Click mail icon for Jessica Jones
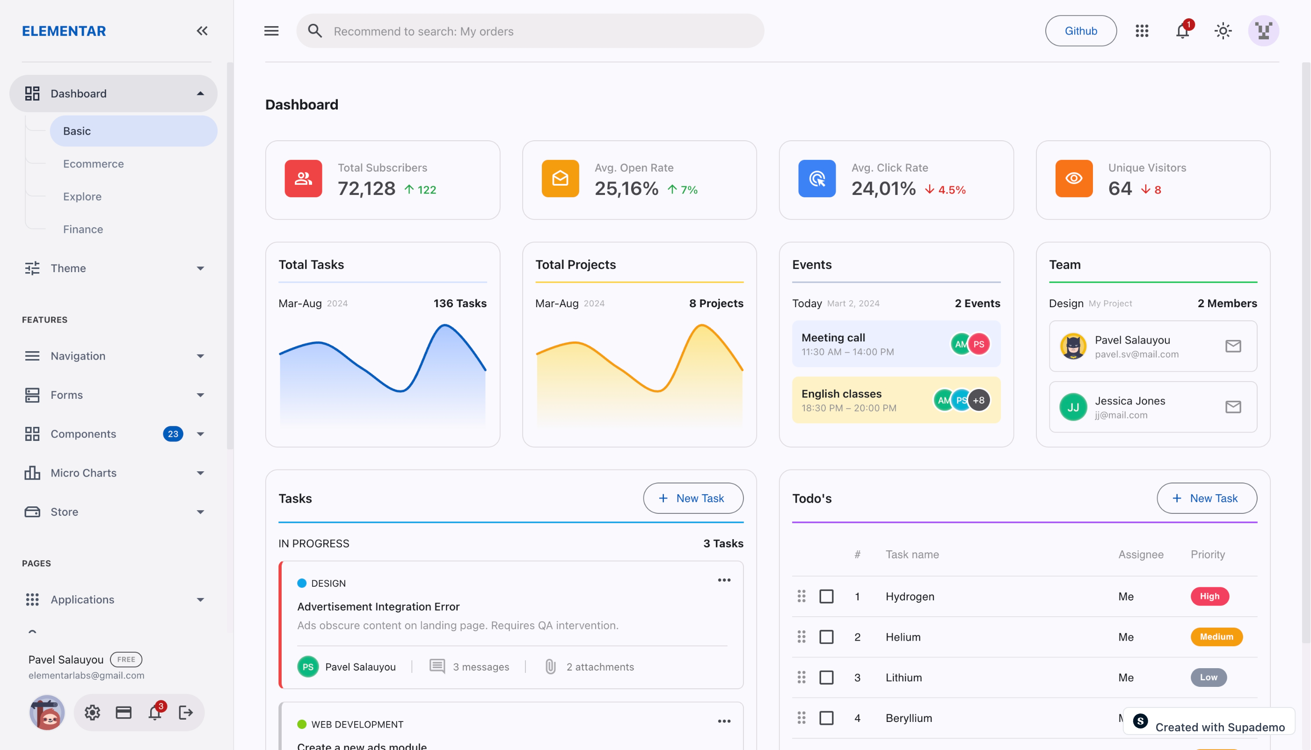Viewport: 1311px width, 750px height. pos(1233,407)
